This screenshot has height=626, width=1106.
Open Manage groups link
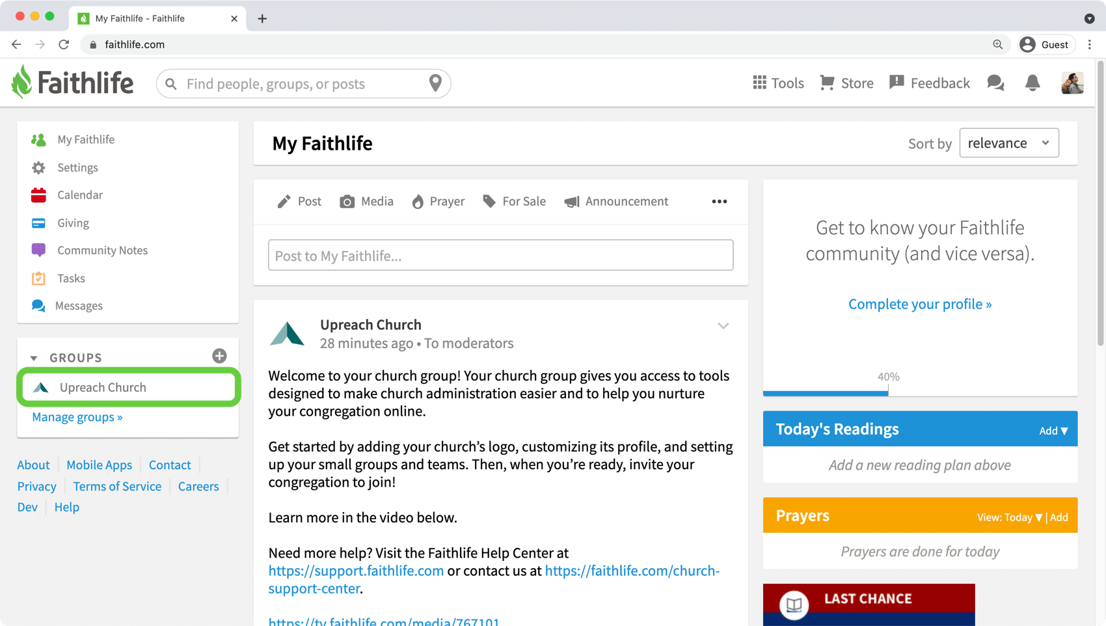tap(77, 417)
